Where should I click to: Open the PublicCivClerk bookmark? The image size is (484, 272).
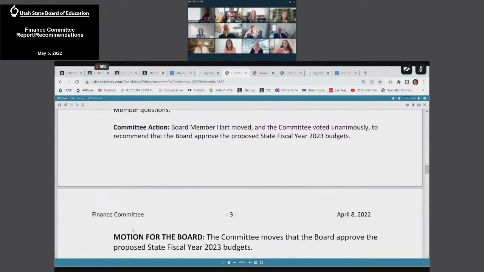pos(221,90)
